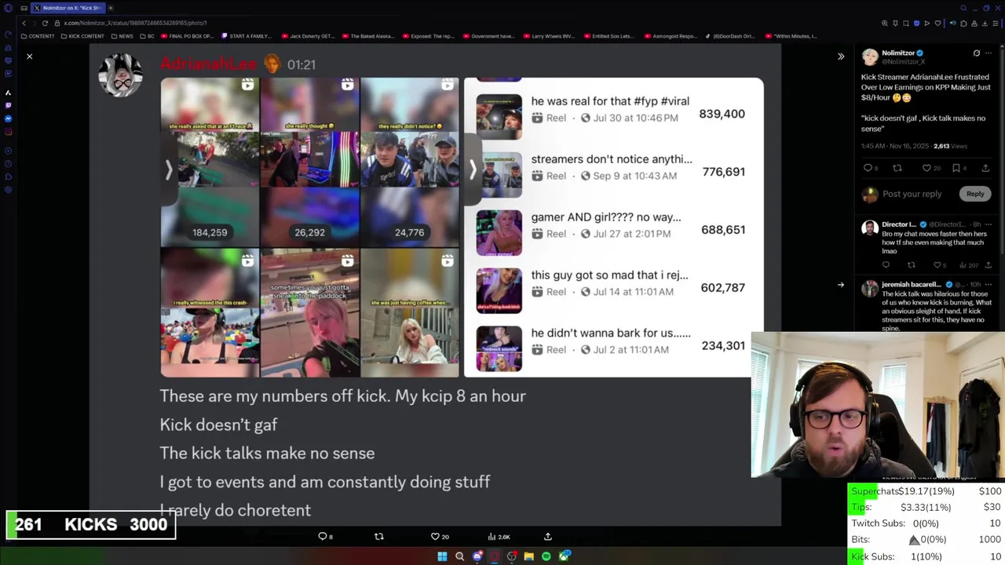
Task: Select the Nolimitzor on X tab
Action: pyautogui.click(x=68, y=8)
